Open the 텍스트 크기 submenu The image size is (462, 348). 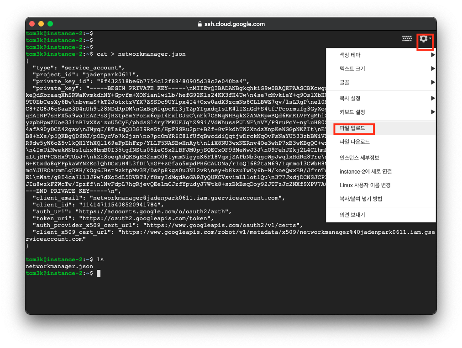point(381,69)
